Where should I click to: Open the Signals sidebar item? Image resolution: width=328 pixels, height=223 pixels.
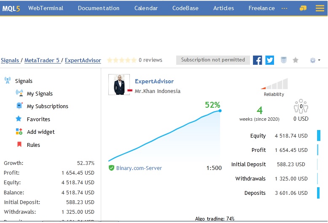click(x=24, y=81)
